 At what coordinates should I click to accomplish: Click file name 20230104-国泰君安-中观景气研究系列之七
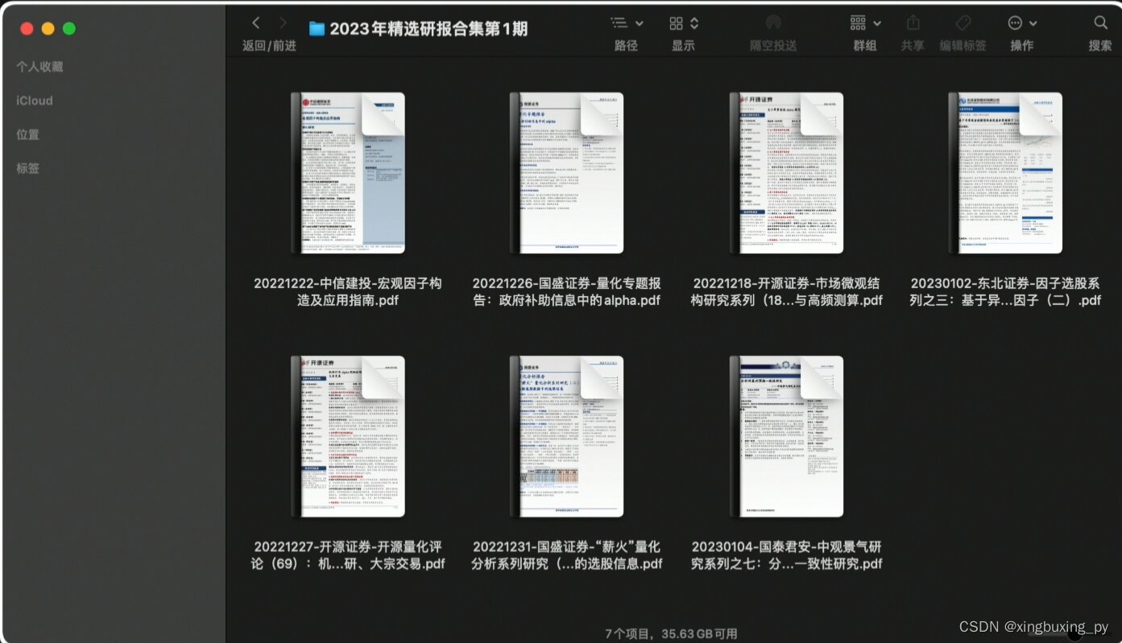coord(786,554)
